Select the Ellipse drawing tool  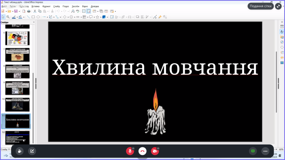click(x=38, y=17)
